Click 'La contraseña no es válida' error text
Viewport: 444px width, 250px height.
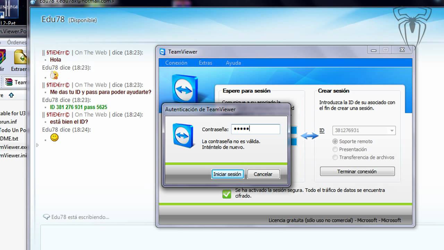pos(231,141)
